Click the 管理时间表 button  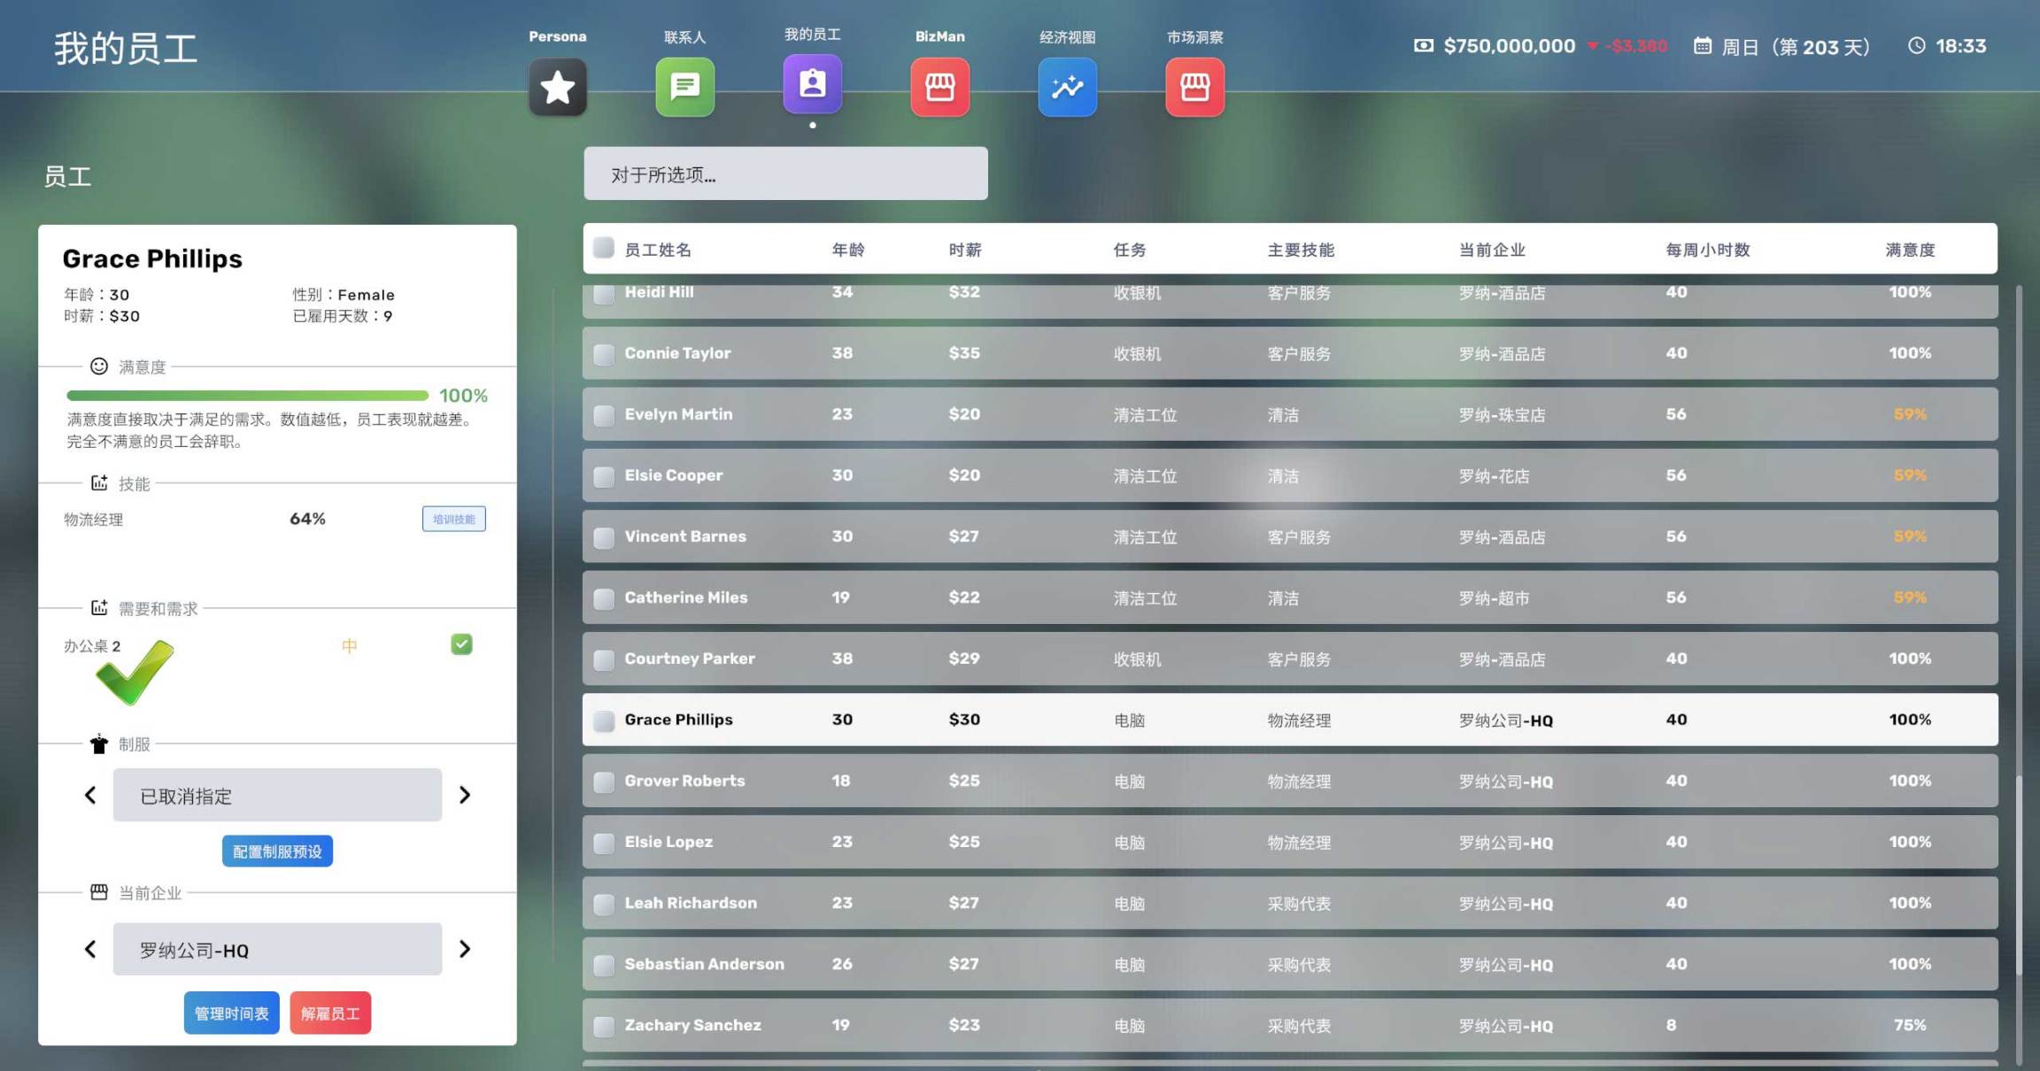[x=232, y=1013]
